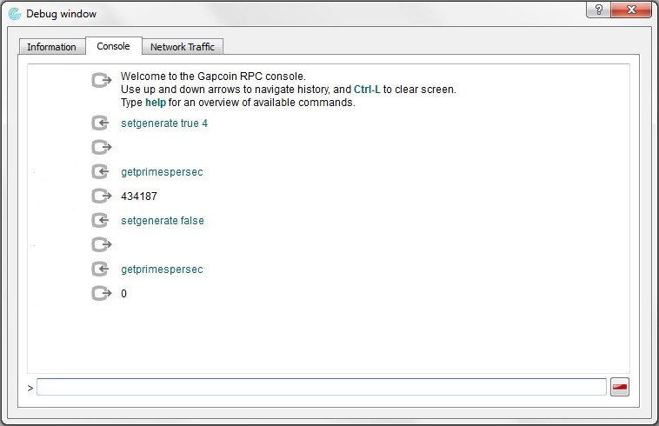659x426 pixels.
Task: Close the Debug window
Action: click(x=631, y=10)
